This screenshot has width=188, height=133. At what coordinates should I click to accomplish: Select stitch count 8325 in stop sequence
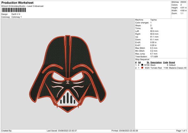pos(147,68)
